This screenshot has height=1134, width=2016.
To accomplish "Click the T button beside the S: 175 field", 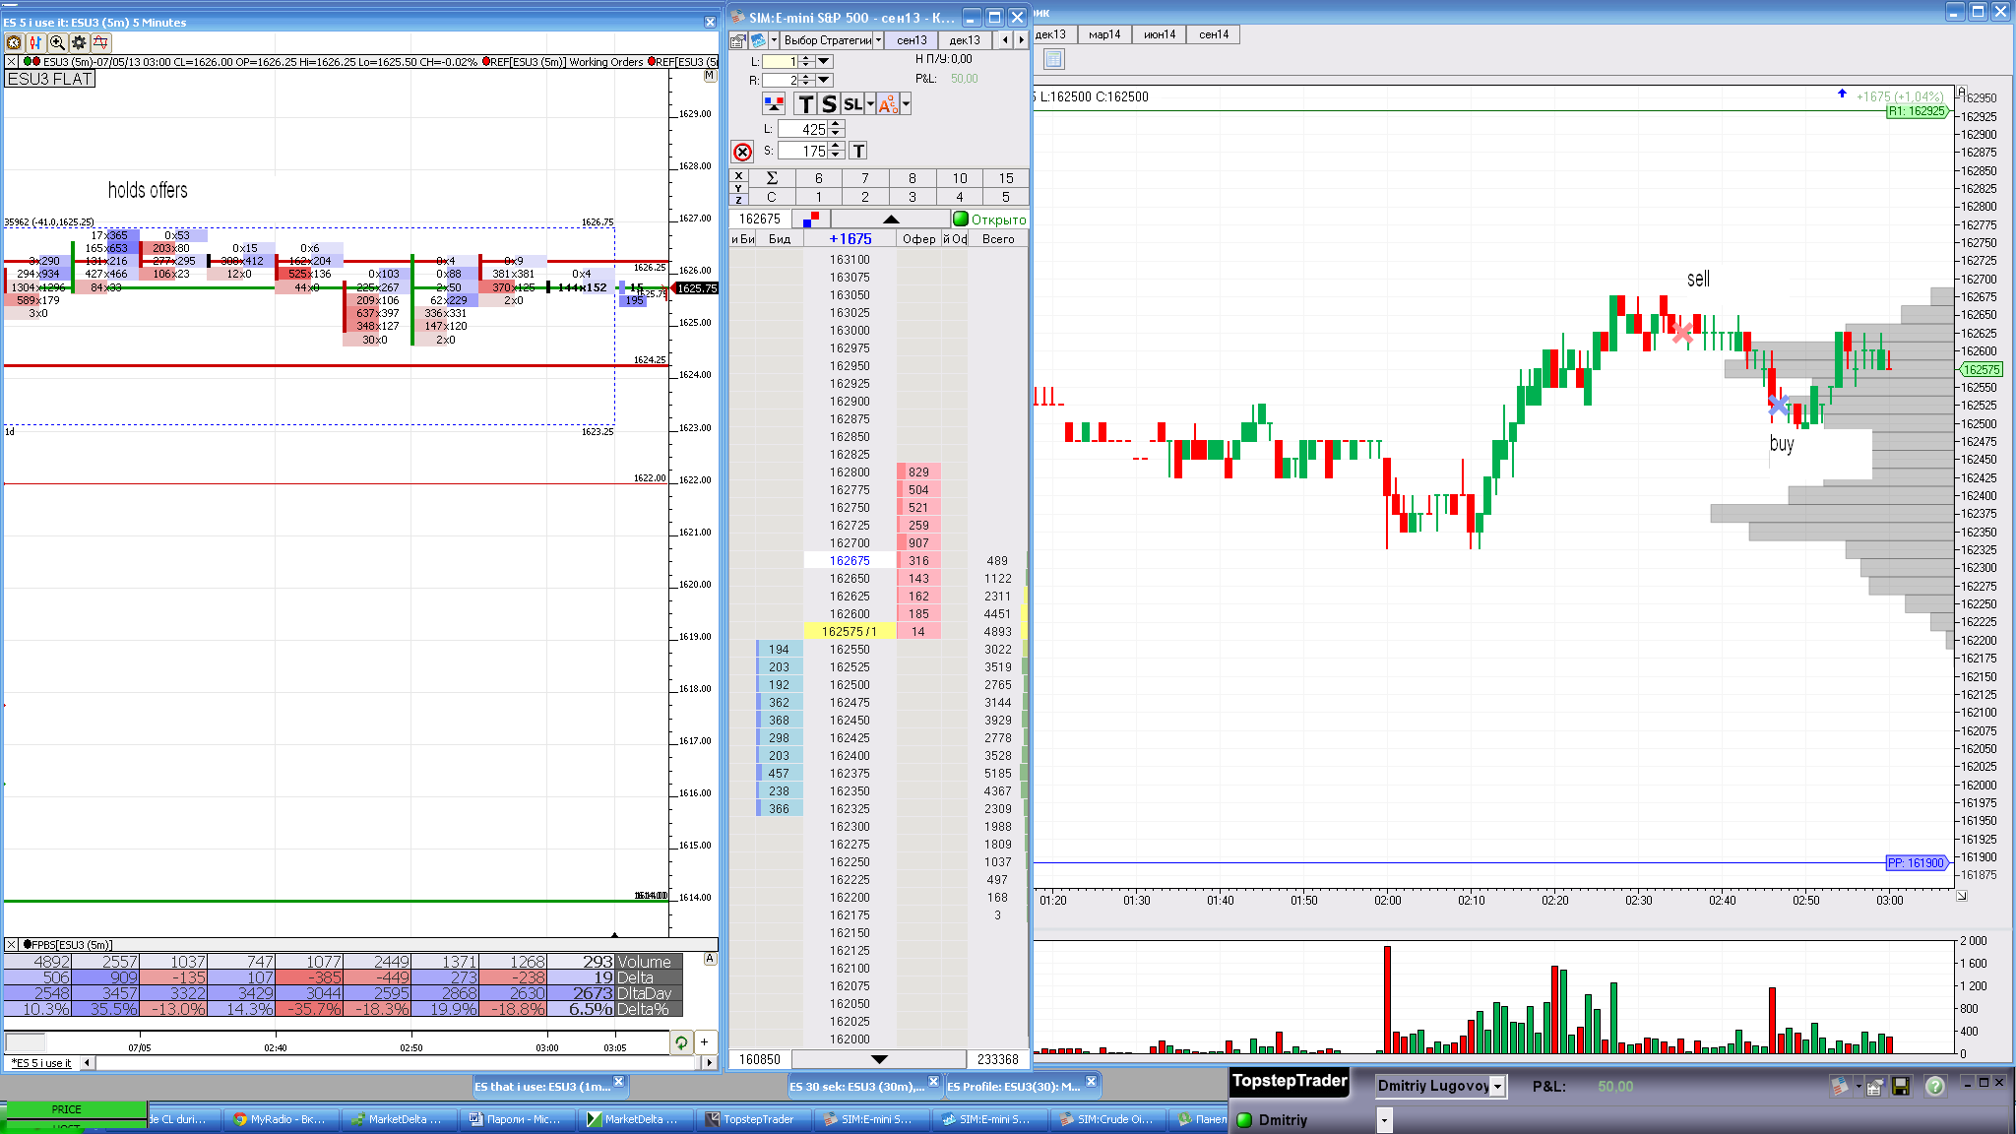I will [x=859, y=151].
